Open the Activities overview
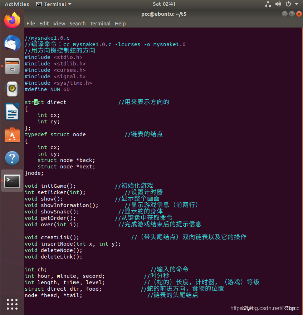Screen dimensions: 303x315 pyautogui.click(x=17, y=4)
